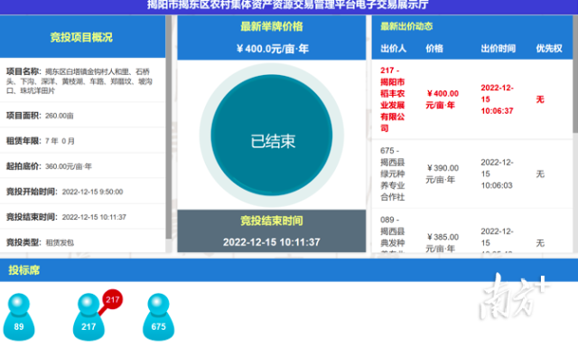Click the ¥385.00 bid price
Screen dimensions: 578x348
pyautogui.click(x=443, y=242)
